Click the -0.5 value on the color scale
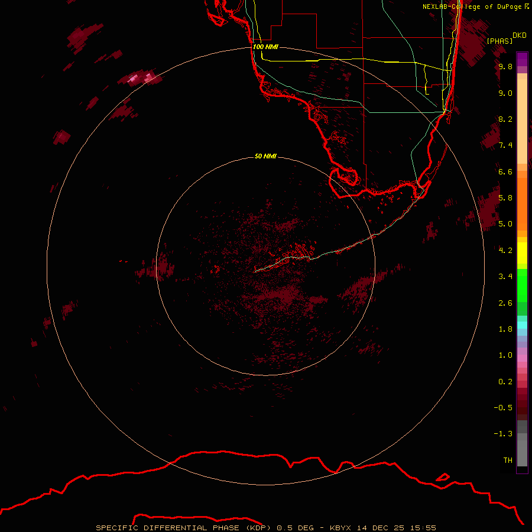Screen dimensions: 532x532 [503, 408]
